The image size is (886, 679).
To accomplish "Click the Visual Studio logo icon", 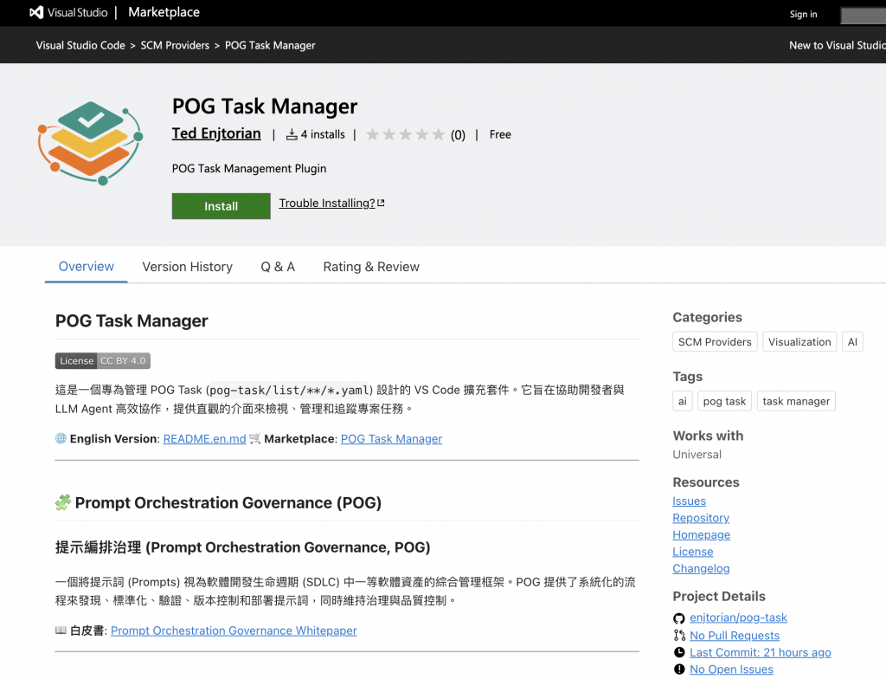I will (x=36, y=12).
